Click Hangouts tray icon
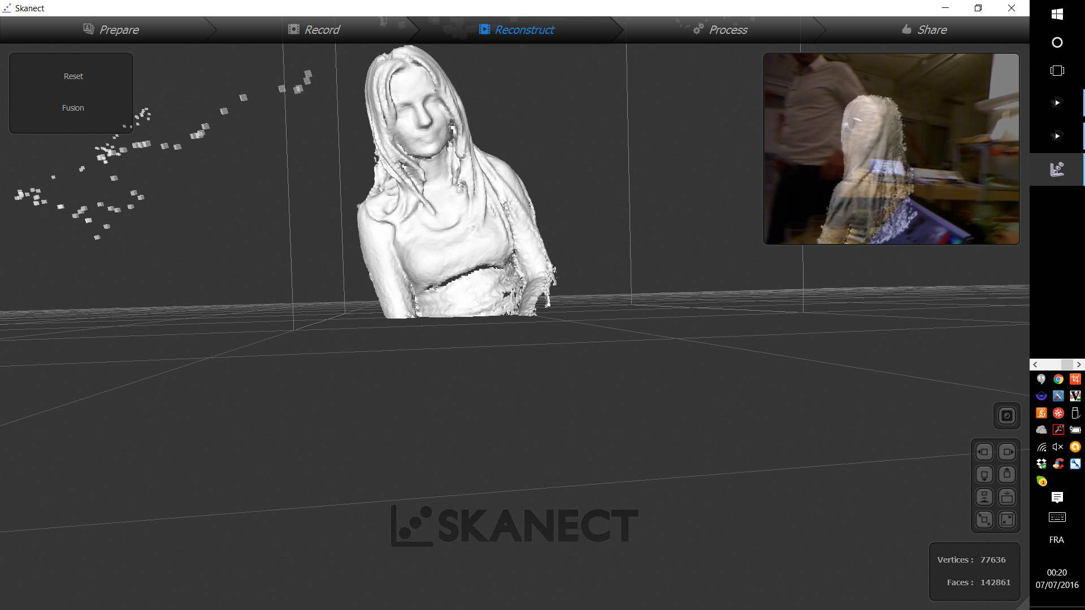 [x=1041, y=379]
